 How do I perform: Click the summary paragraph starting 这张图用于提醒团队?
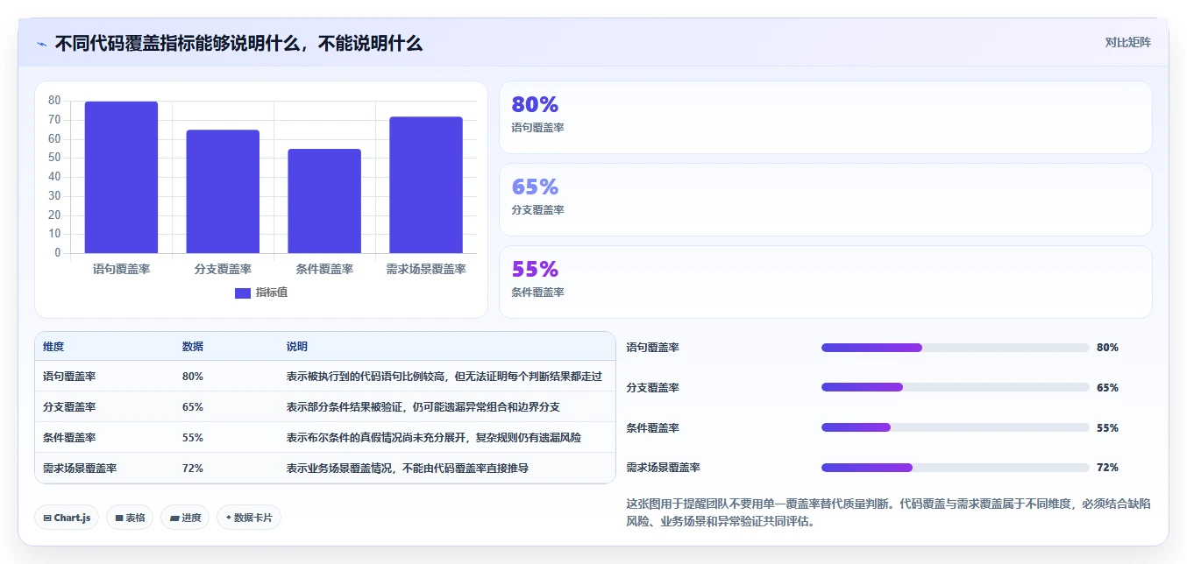click(x=889, y=512)
